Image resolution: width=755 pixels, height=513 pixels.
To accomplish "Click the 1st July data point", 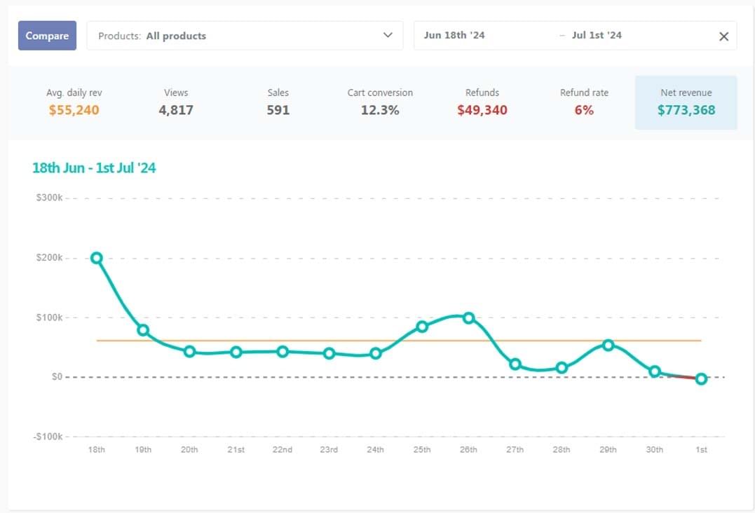I will tap(701, 379).
